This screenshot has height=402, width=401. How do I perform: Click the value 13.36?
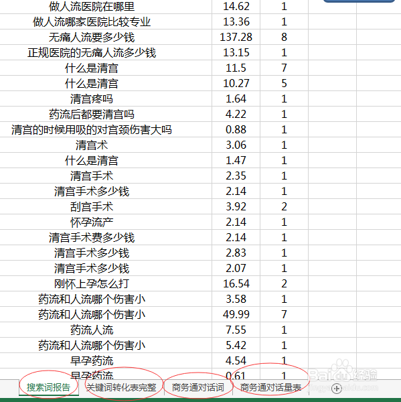click(x=236, y=22)
